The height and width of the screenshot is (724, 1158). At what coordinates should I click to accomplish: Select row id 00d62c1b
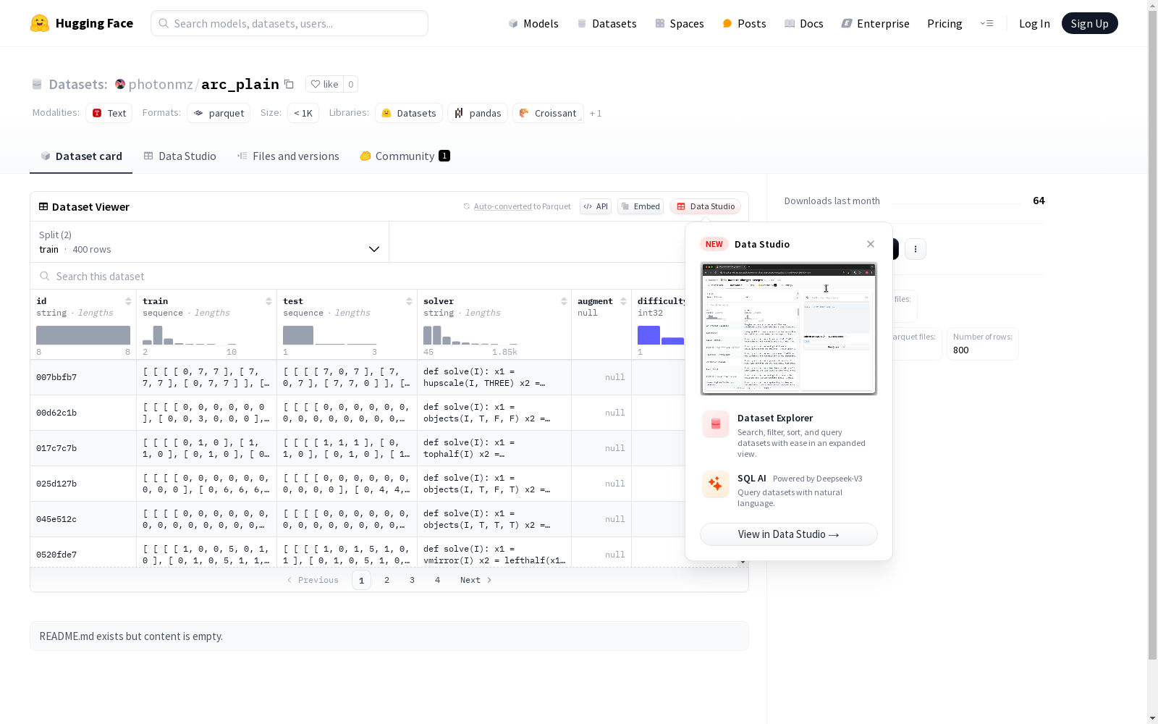click(56, 413)
